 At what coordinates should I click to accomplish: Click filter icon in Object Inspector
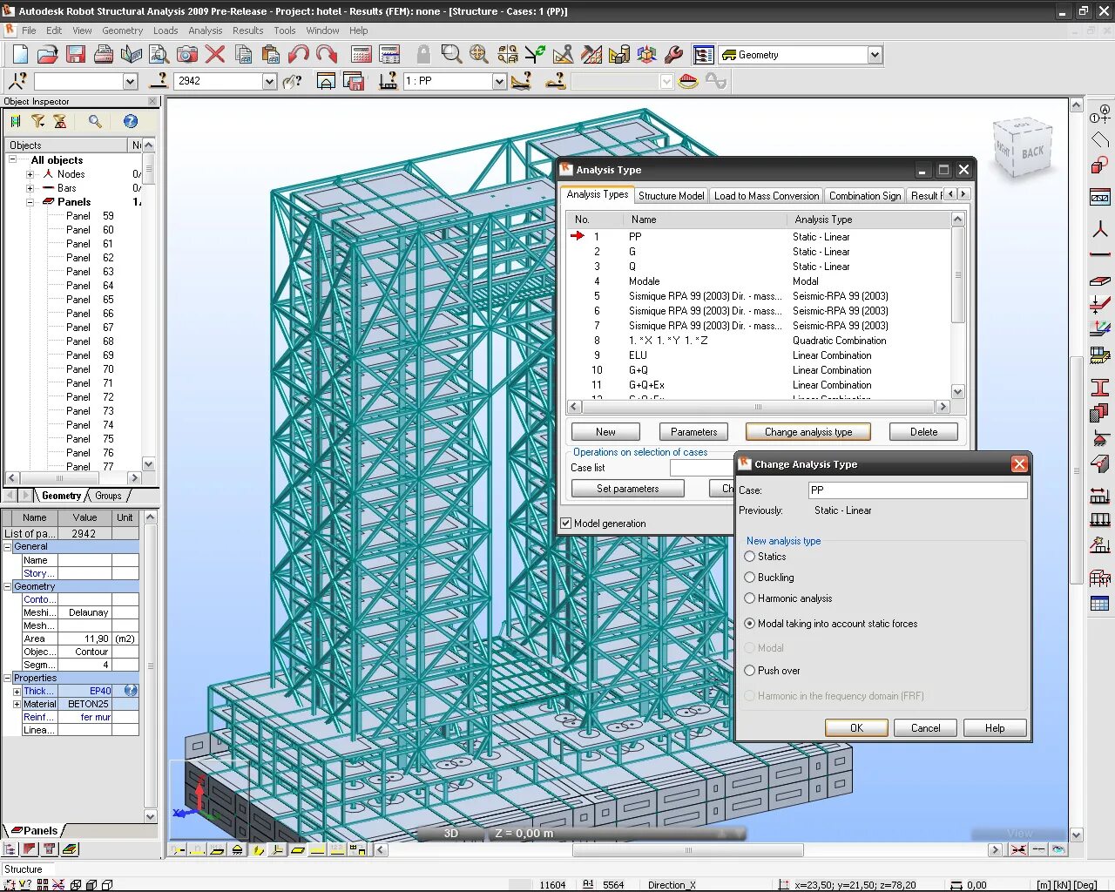pyautogui.click(x=37, y=121)
